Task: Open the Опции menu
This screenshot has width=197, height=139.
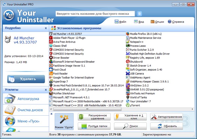Action: click(x=157, y=22)
